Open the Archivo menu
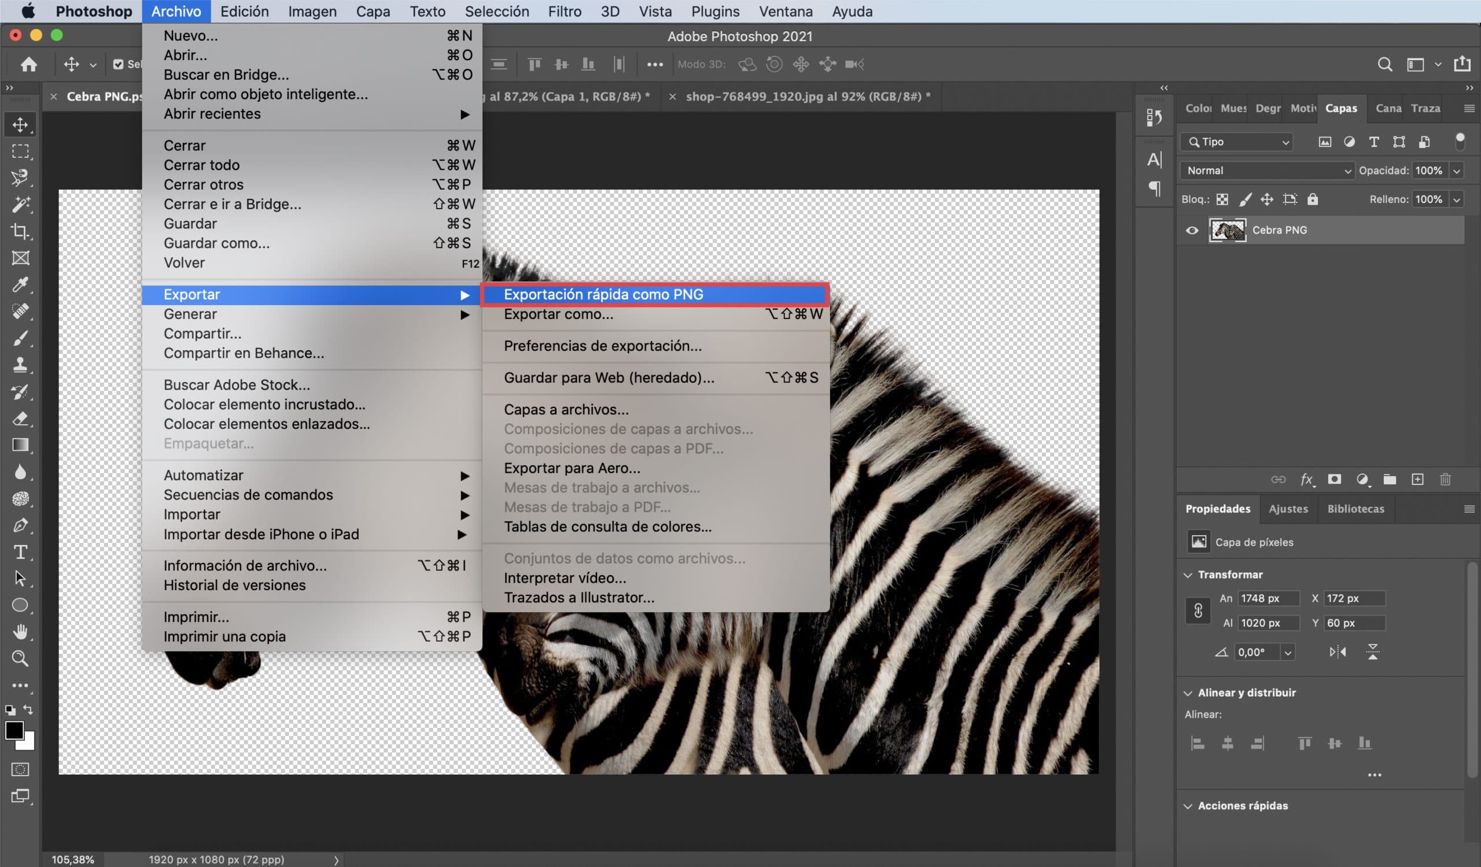This screenshot has width=1481, height=867. coord(175,12)
